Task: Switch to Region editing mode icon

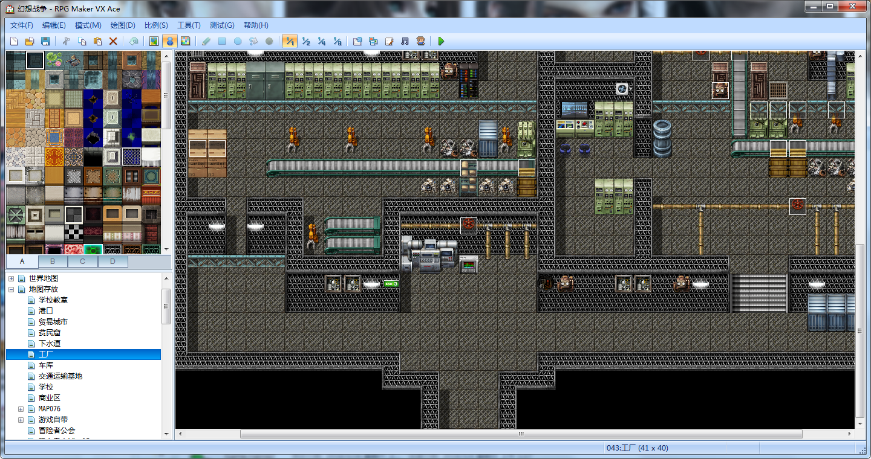Action: click(x=186, y=41)
